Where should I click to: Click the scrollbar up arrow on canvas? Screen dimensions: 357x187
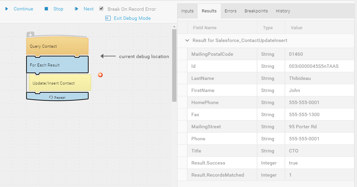coord(174,27)
